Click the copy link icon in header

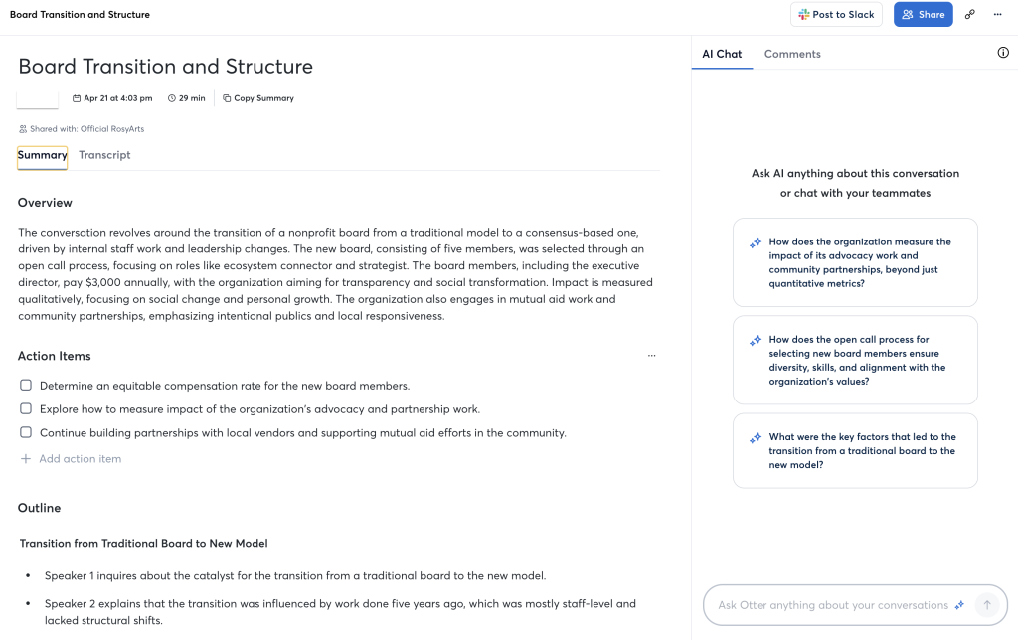970,15
